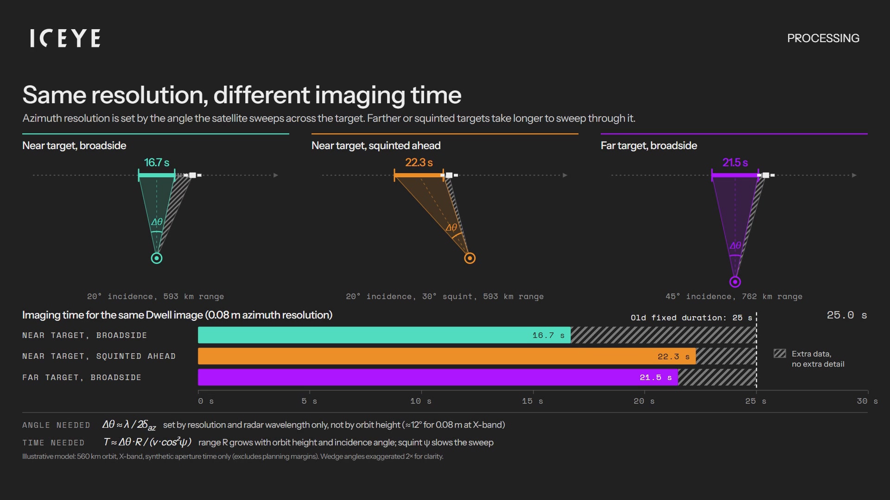This screenshot has height=500, width=890.
Task: Click the purple 21.5 s bar
Action: coord(438,377)
